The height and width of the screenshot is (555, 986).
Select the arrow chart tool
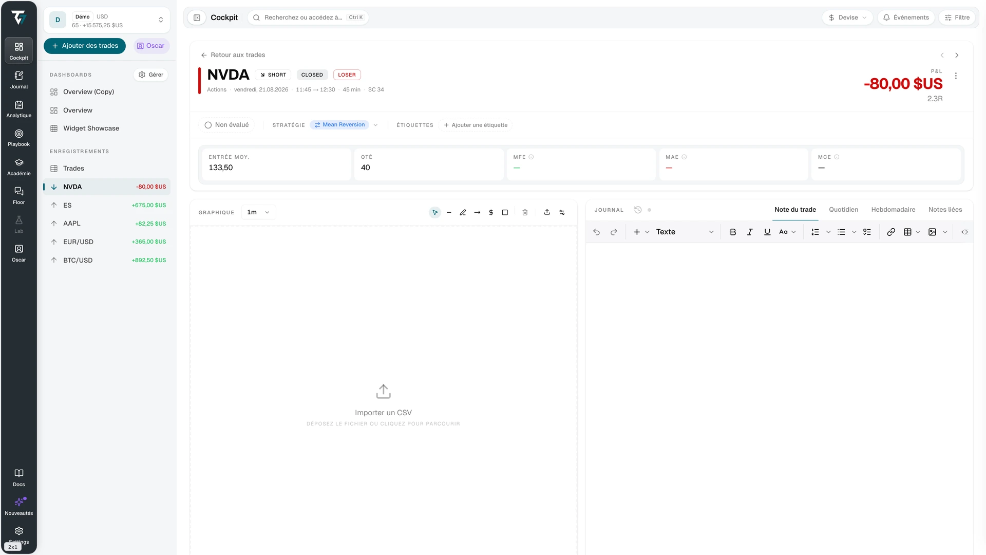(477, 212)
